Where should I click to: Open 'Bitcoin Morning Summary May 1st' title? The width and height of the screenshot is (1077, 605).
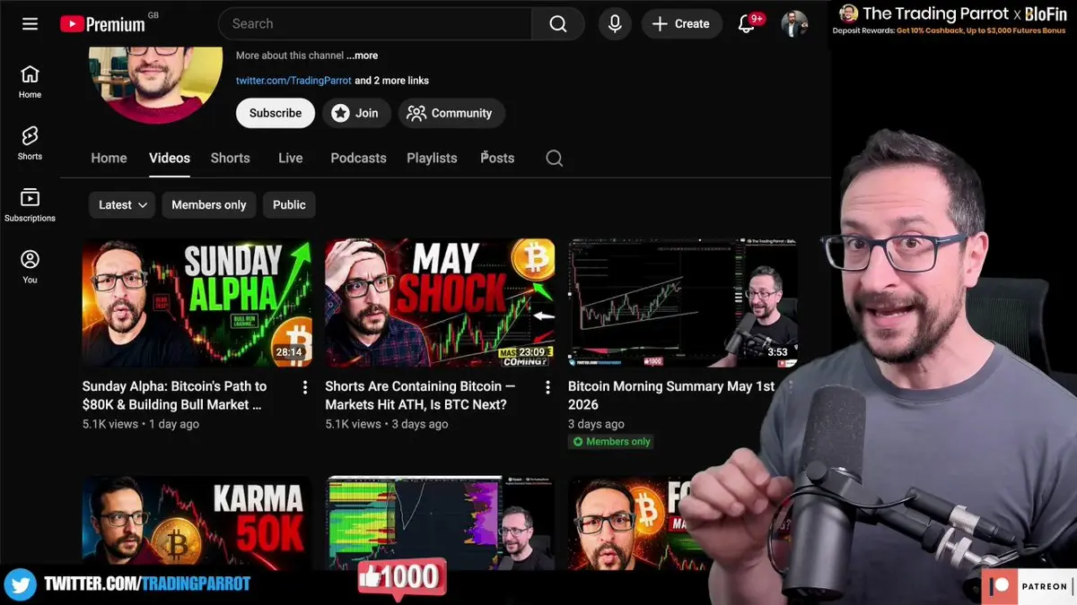point(671,395)
